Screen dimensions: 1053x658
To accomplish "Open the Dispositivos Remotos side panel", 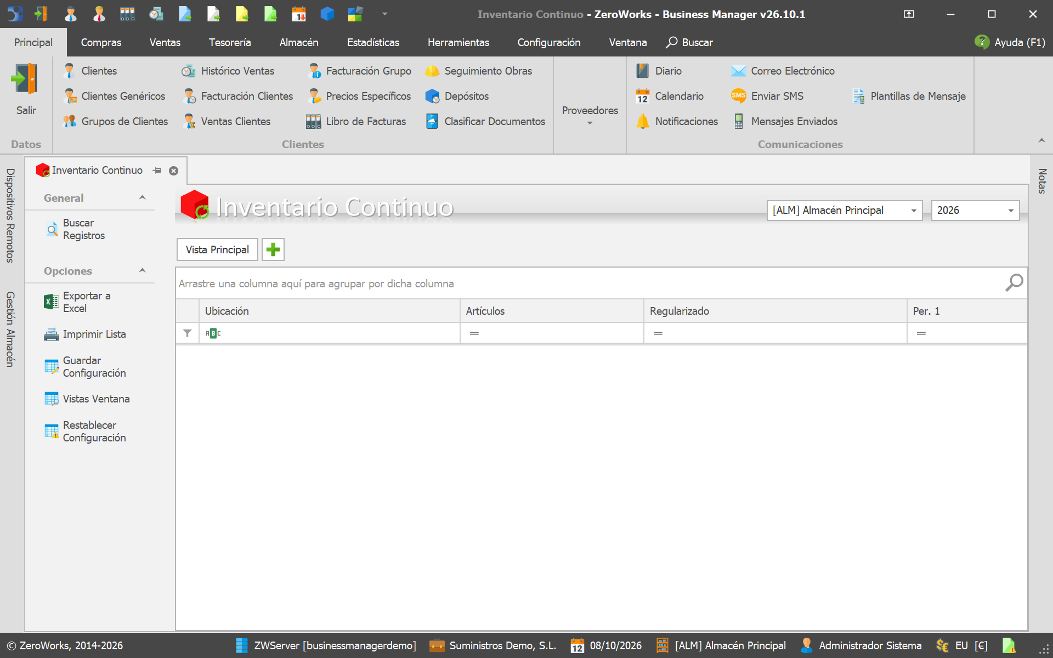I will 10,215.
